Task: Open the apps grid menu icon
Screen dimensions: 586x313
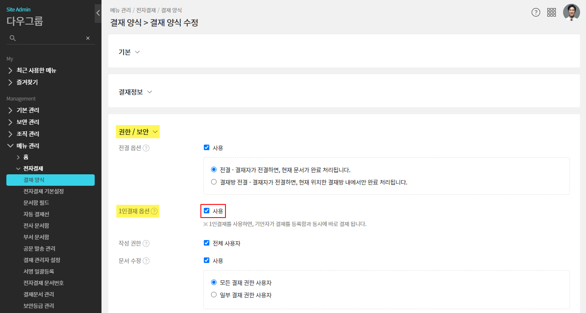Action: click(552, 12)
